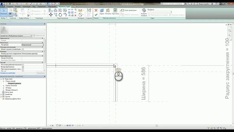Open the Аннотации ribbon tab

pos(27,7)
